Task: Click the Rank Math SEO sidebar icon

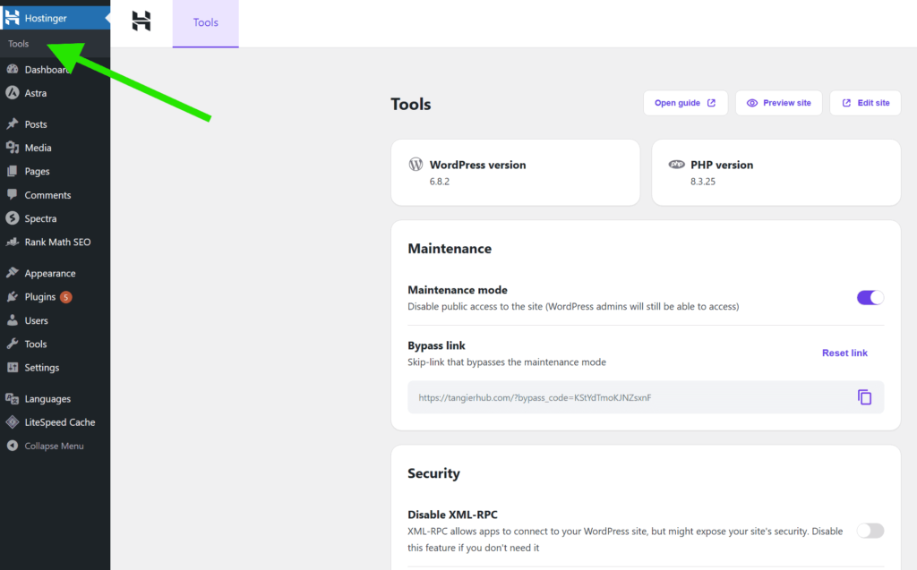Action: coord(13,242)
